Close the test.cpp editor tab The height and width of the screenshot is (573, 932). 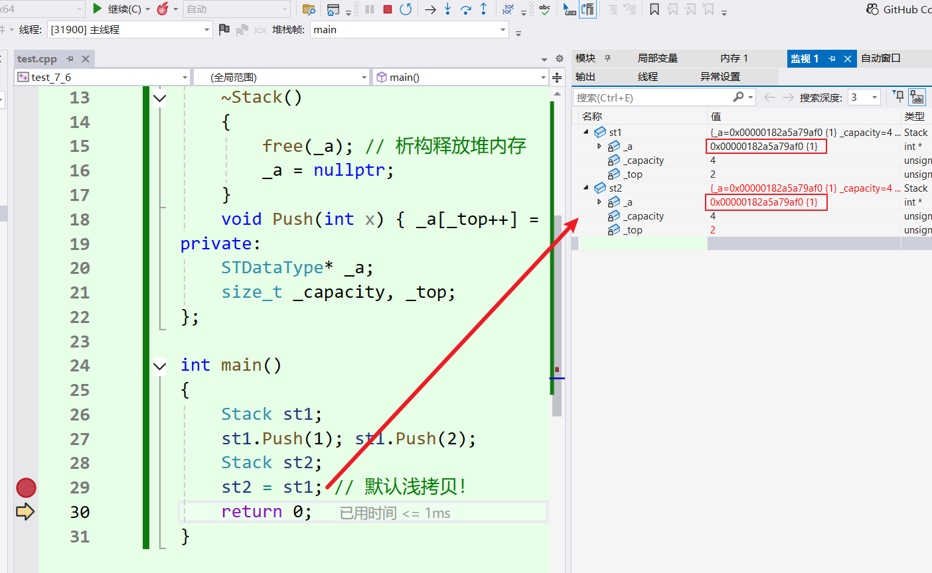click(86, 59)
